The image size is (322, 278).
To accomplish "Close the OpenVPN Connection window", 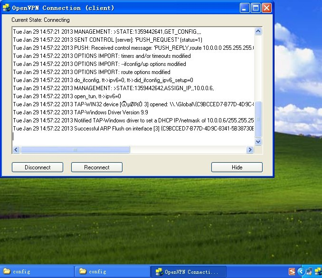I will tap(266, 8).
